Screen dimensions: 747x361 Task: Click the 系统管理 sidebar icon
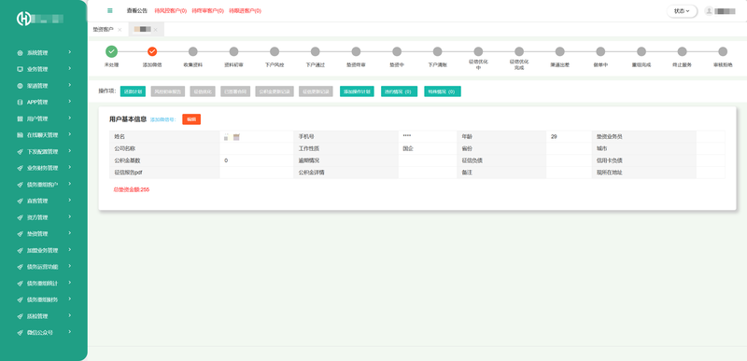20,53
